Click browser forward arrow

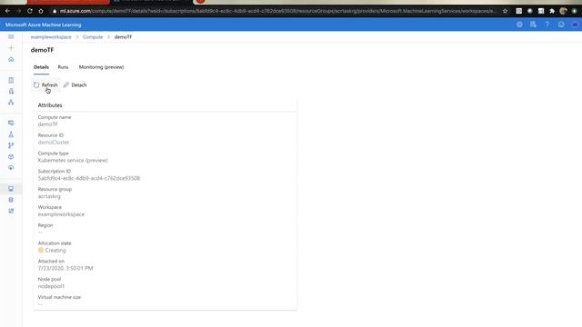pos(18,11)
